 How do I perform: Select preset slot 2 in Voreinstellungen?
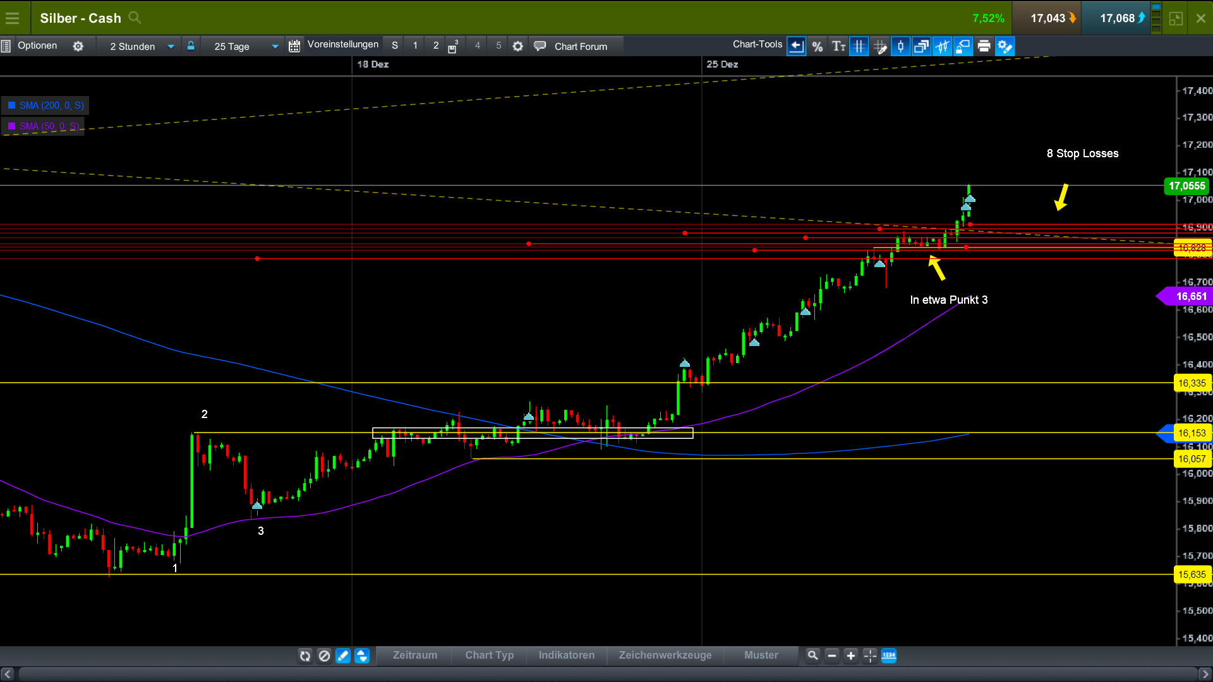[x=435, y=45]
